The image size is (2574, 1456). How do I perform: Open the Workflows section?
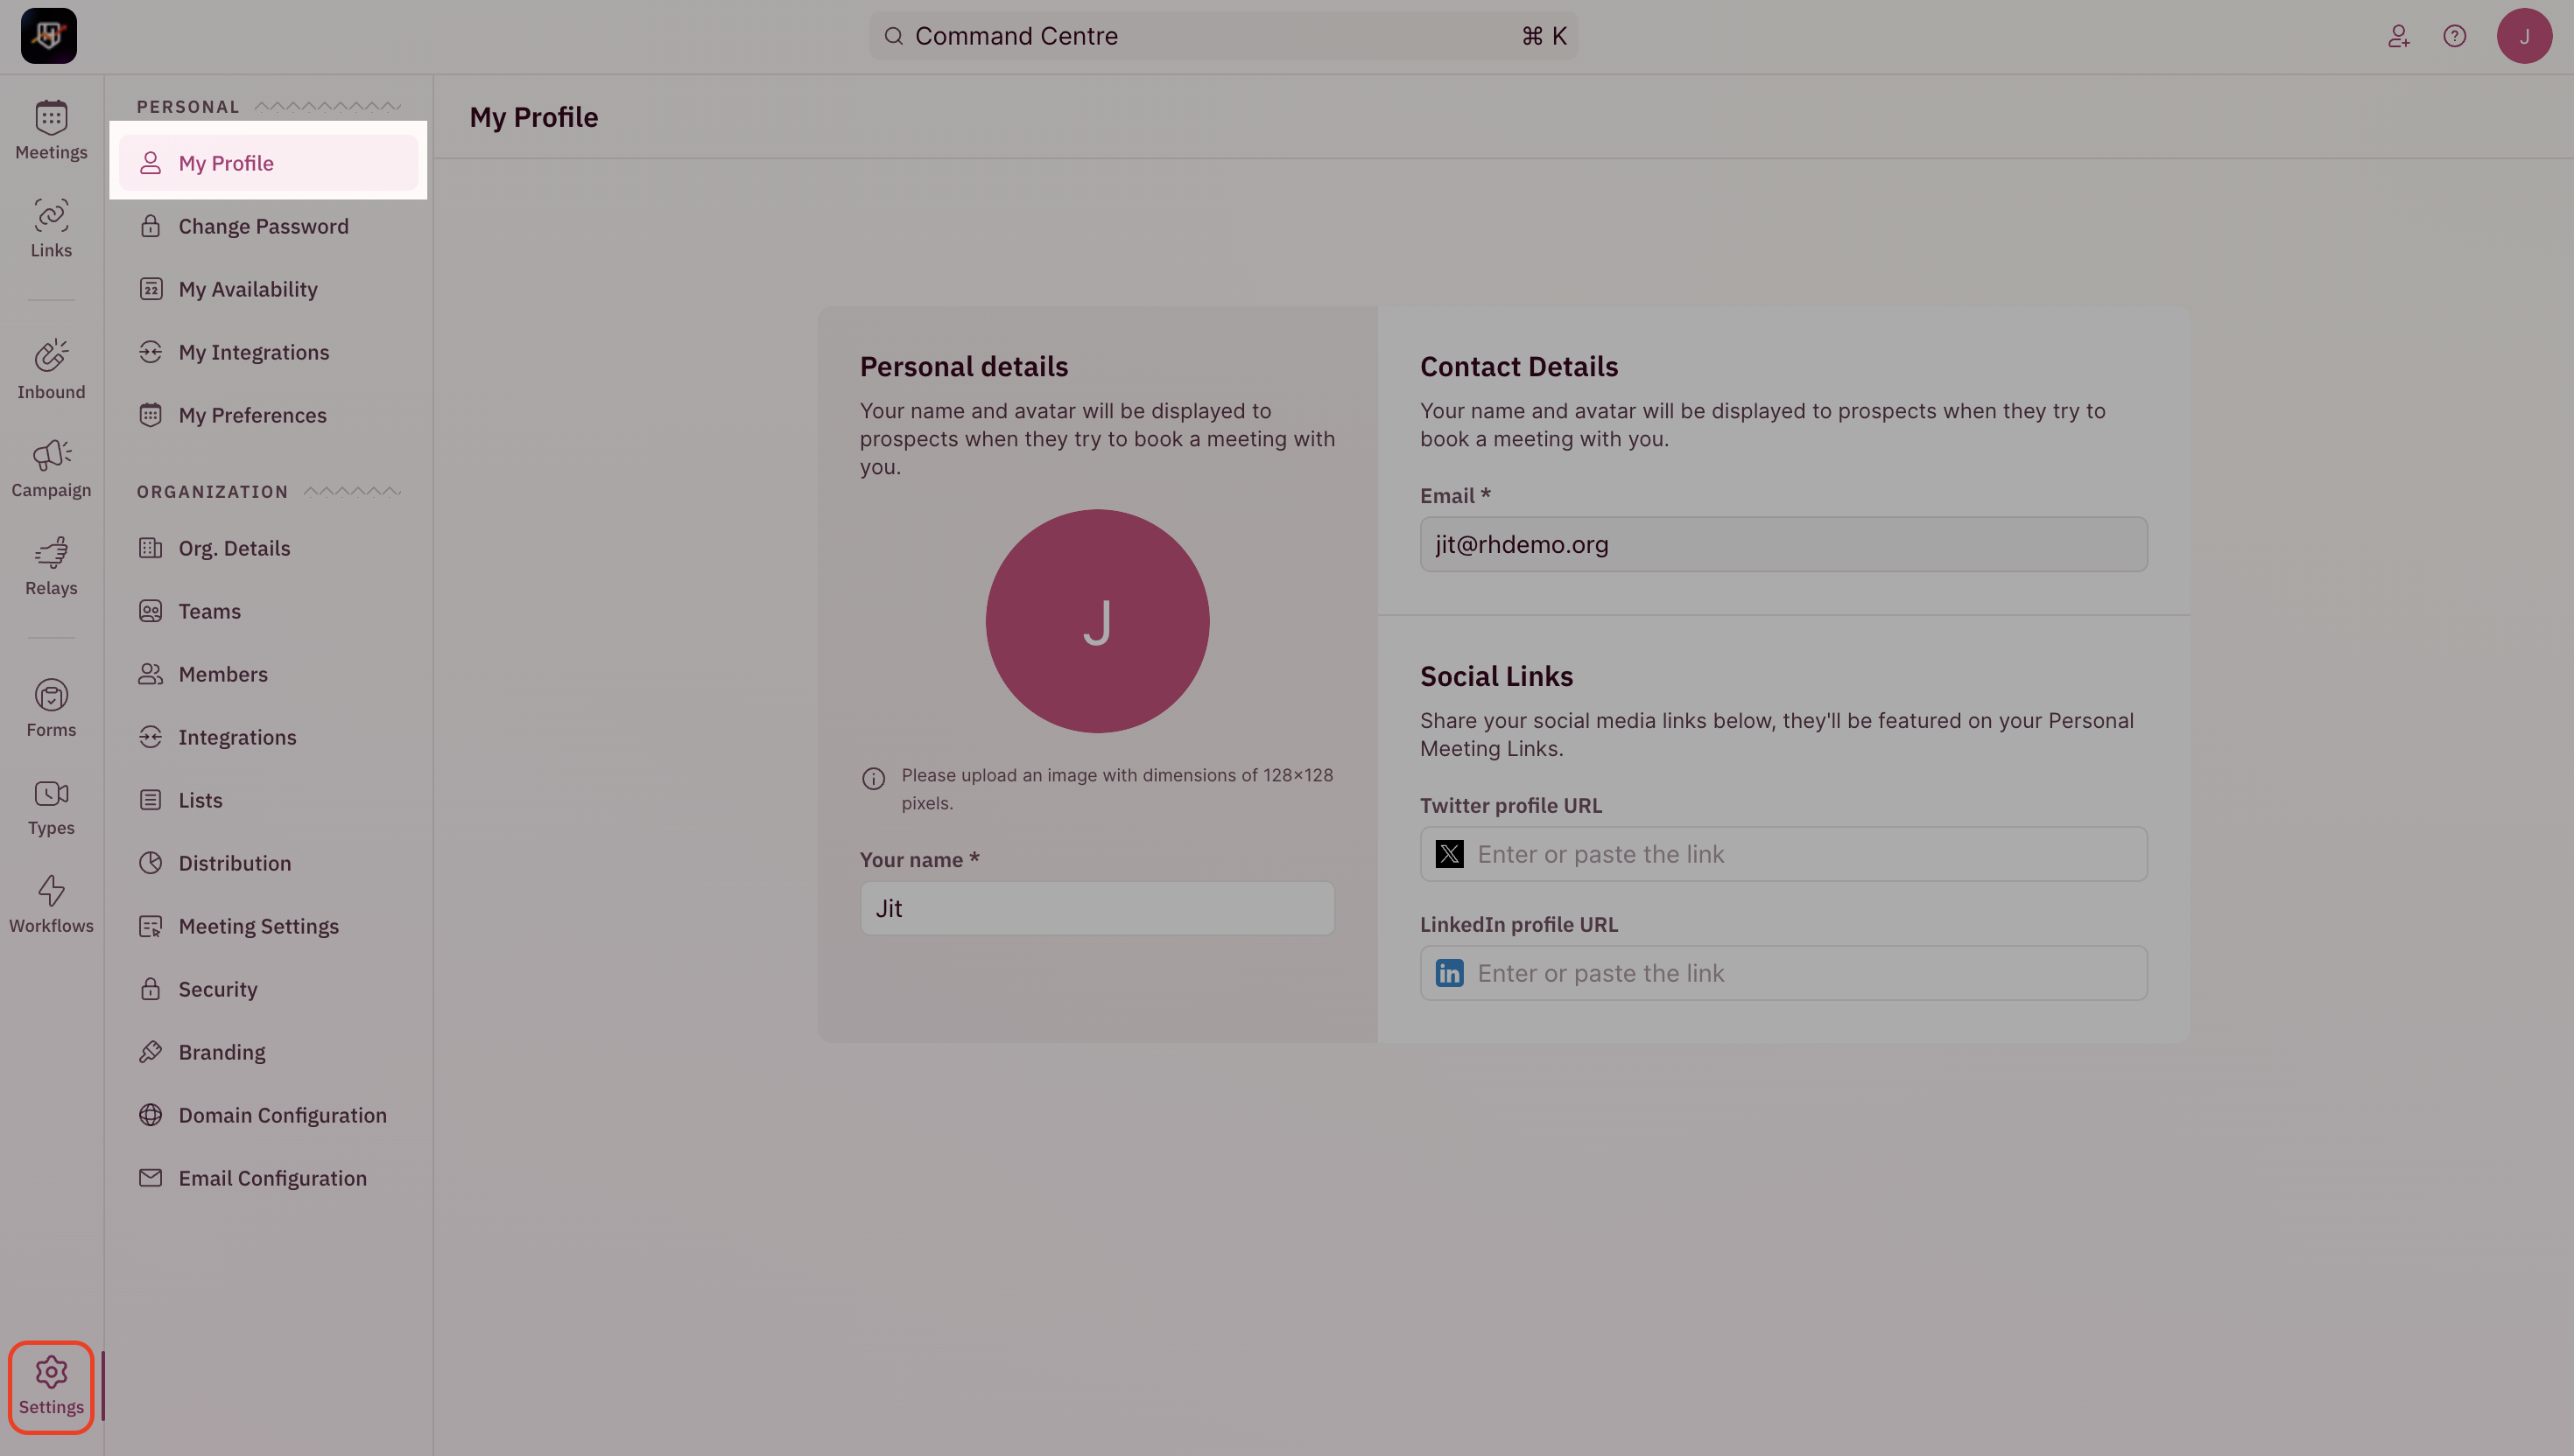pyautogui.click(x=51, y=905)
